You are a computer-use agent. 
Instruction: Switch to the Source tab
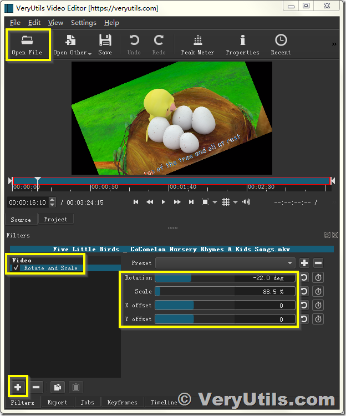[21, 220]
